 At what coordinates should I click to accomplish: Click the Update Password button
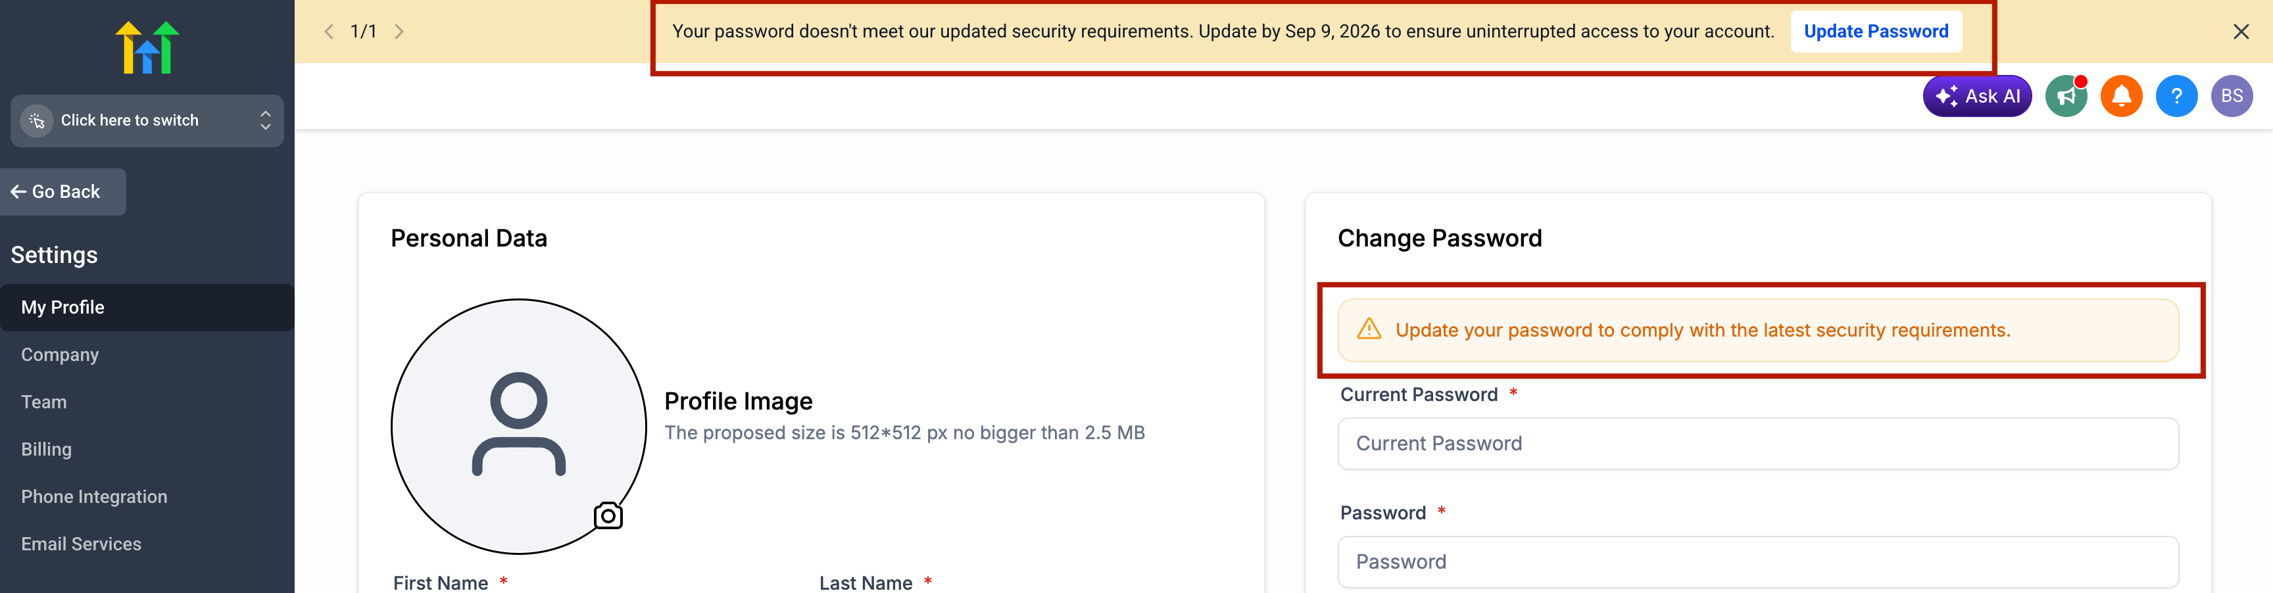point(1876,32)
